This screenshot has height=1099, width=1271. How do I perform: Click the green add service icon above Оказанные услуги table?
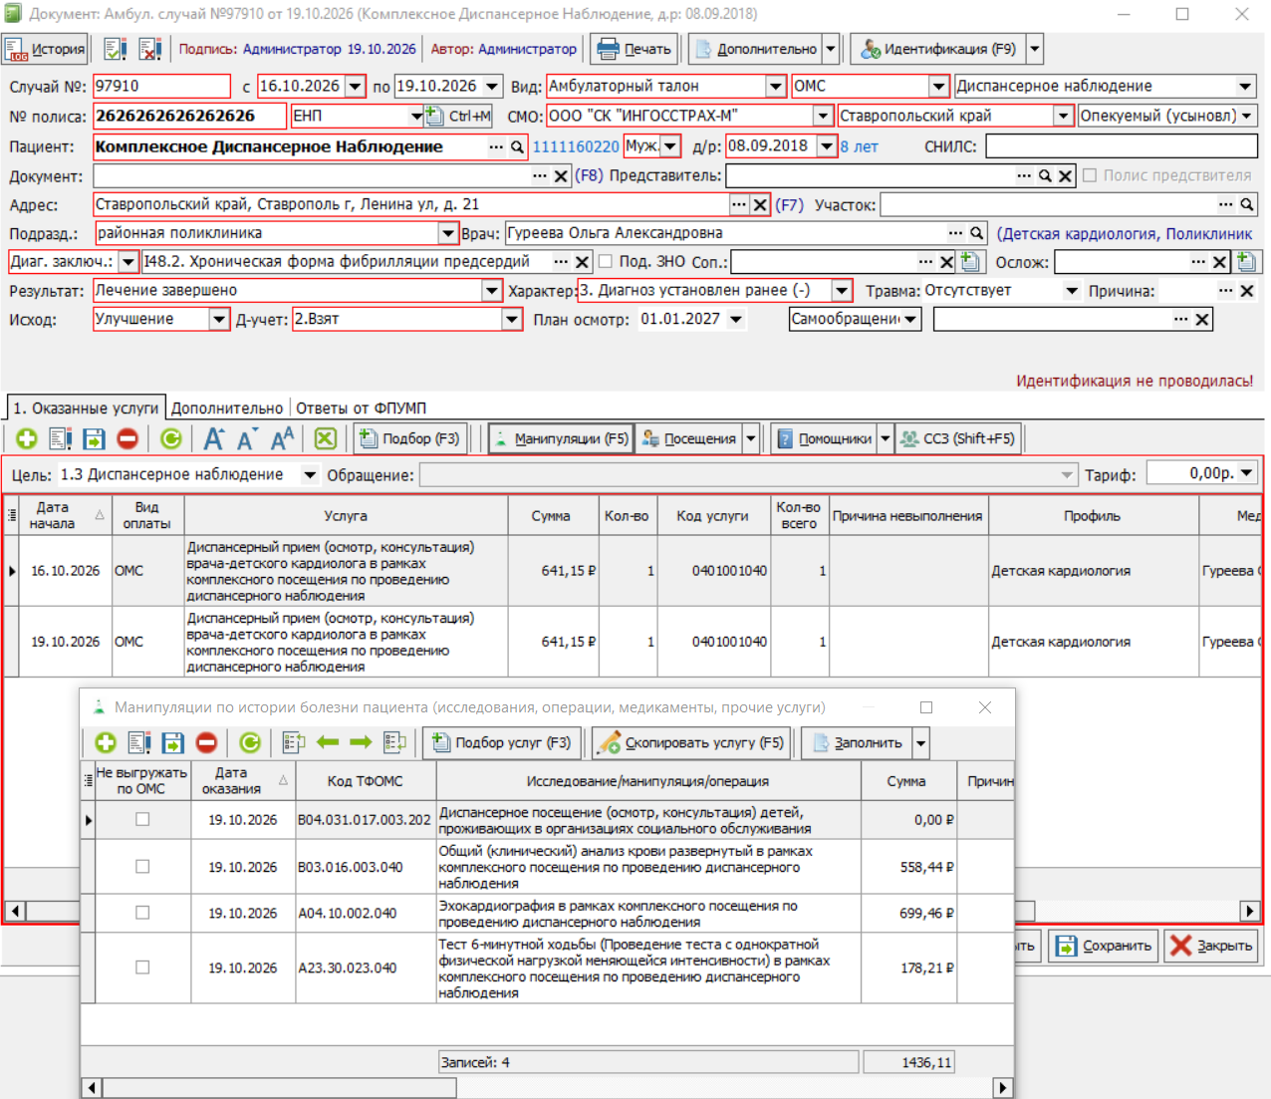click(x=27, y=438)
